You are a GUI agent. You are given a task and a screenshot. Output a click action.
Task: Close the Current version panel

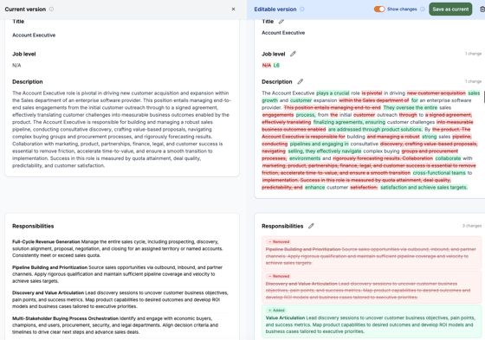click(233, 10)
